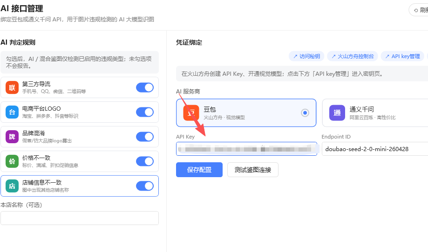Click the 电商平台LOGO rule title text

click(41, 108)
